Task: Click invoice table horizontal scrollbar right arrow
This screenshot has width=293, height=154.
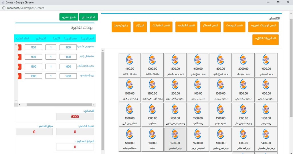Action: [94, 105]
